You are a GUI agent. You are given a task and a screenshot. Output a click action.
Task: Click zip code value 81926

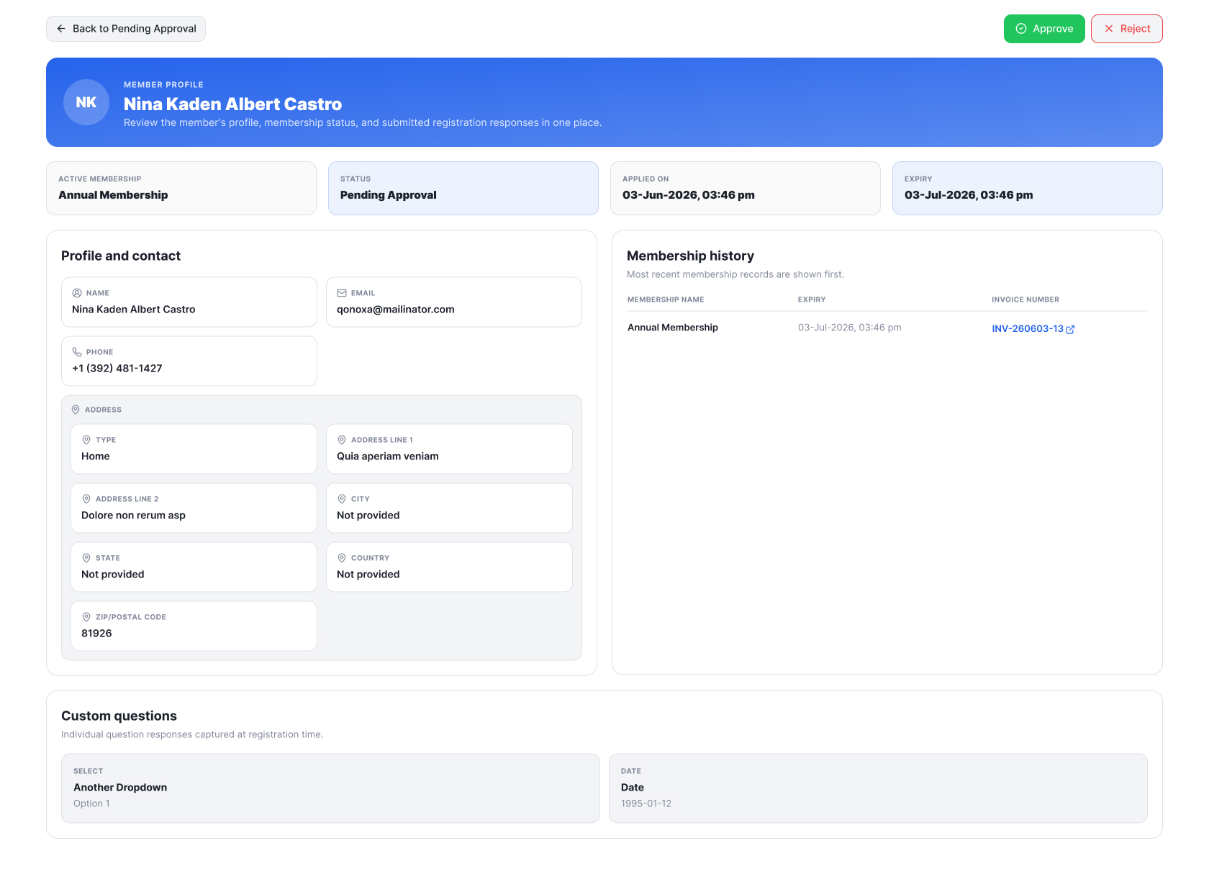[x=96, y=634]
